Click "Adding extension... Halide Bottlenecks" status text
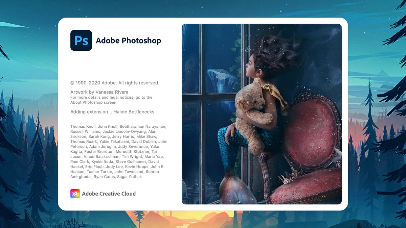This screenshot has height=228, width=406. tap(112, 112)
